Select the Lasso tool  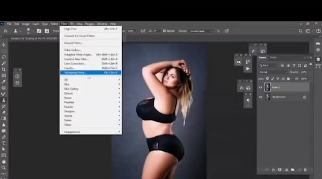point(3,57)
